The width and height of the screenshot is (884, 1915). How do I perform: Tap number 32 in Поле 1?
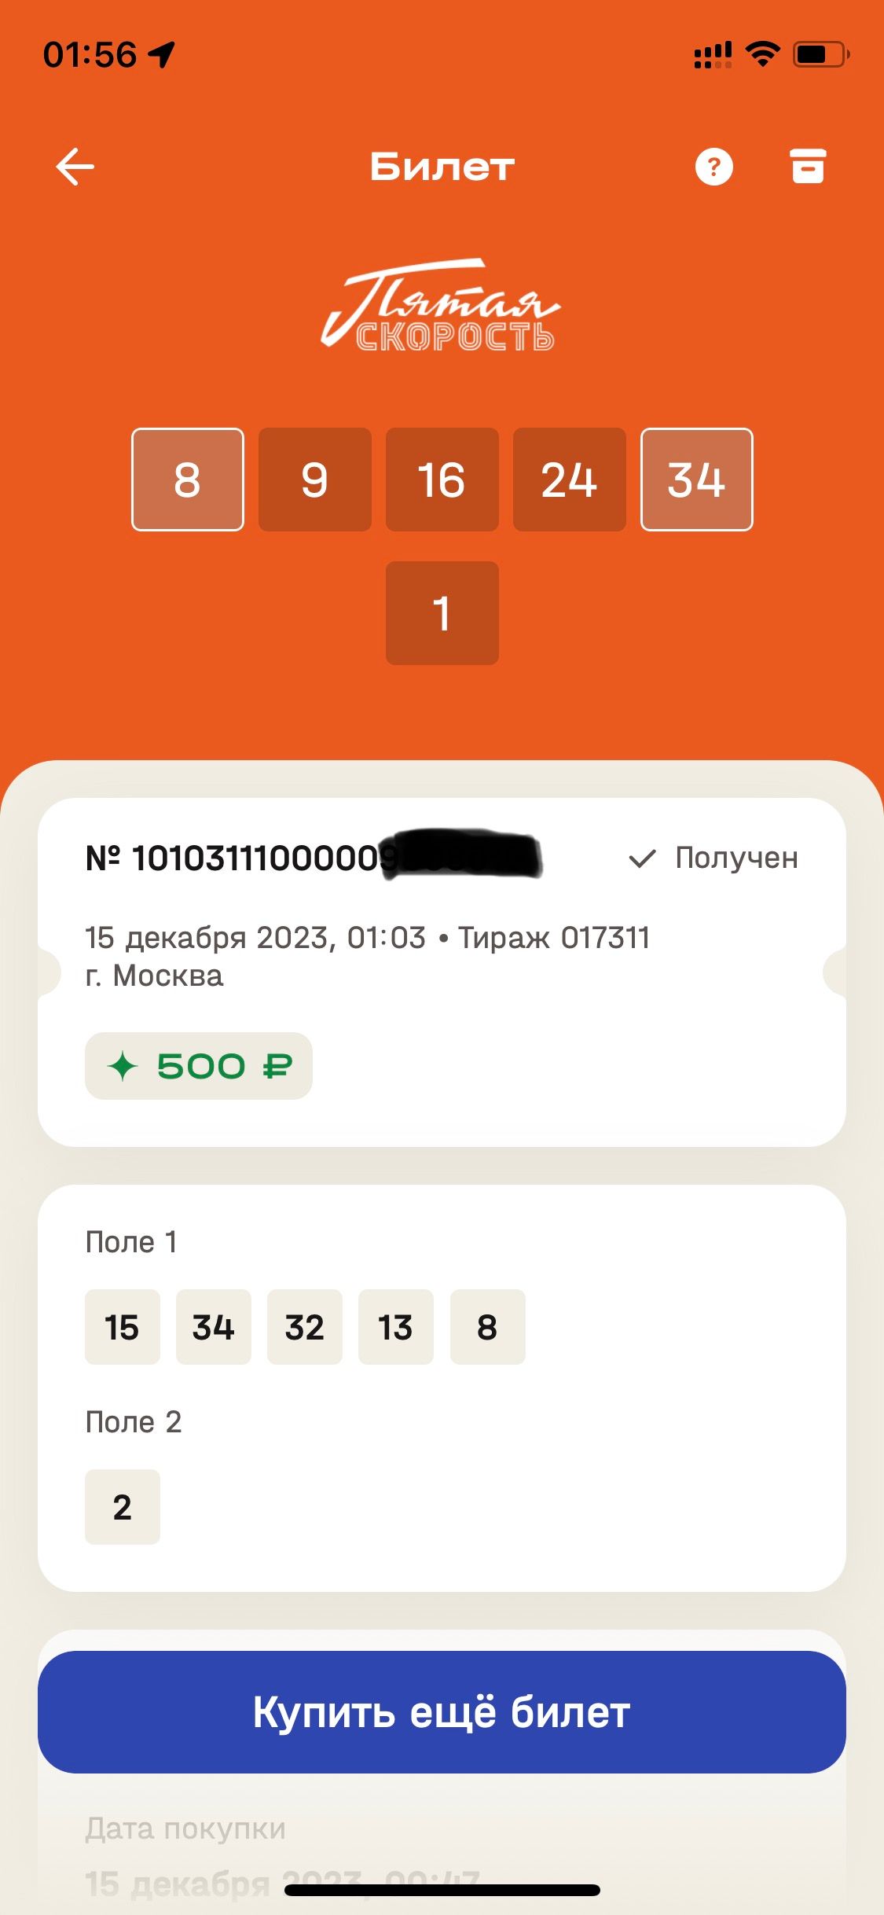[x=305, y=1327]
